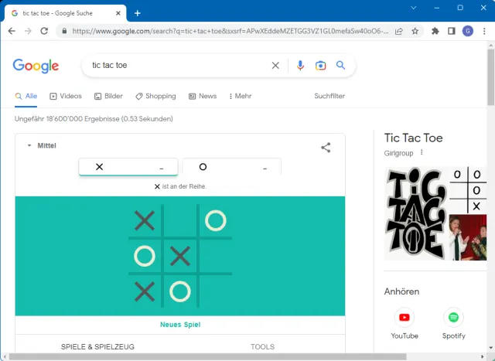Viewport: 495px width, 361px height.
Task: Switch to the News search tab
Action: pos(203,96)
